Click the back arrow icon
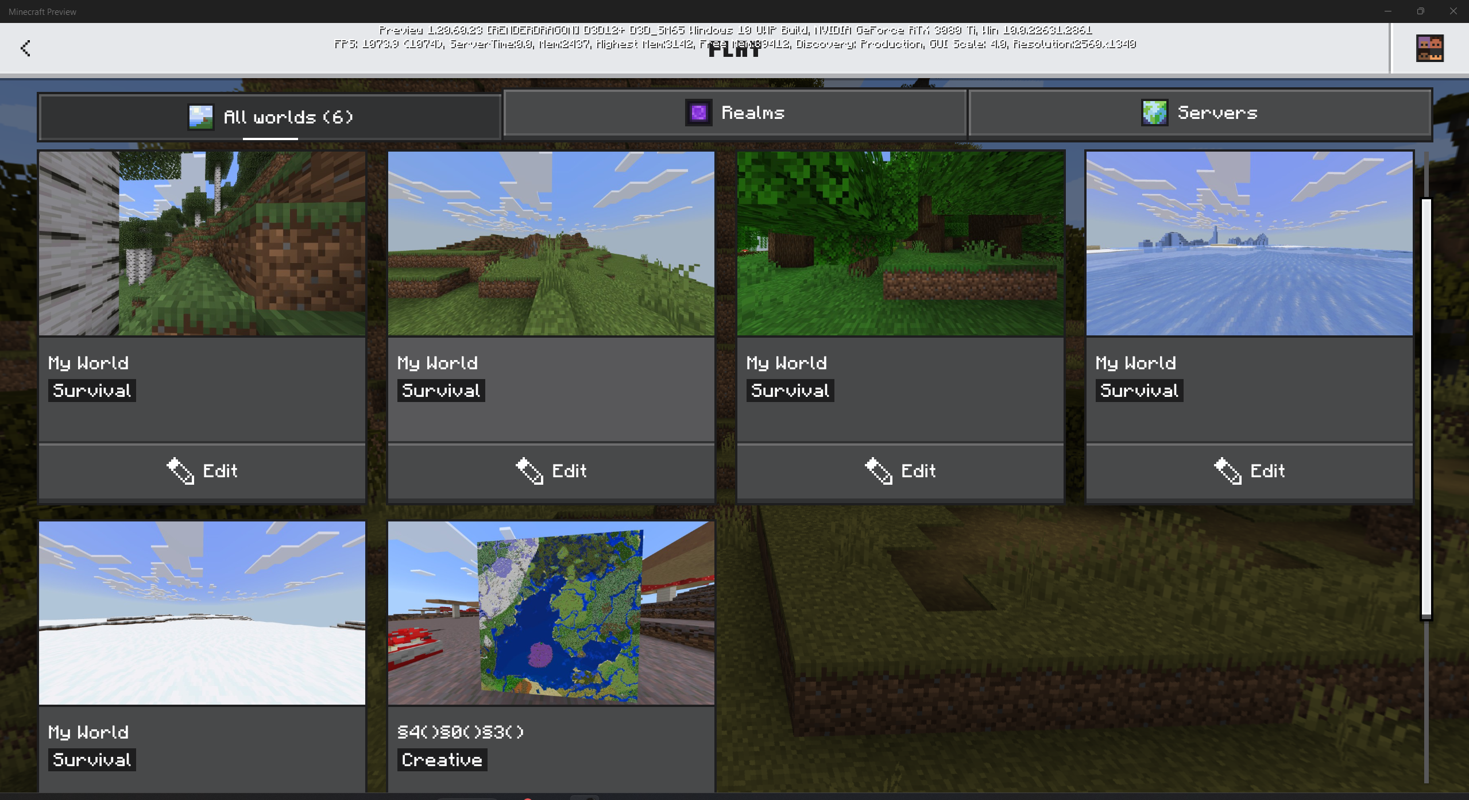The height and width of the screenshot is (800, 1469). coord(25,48)
